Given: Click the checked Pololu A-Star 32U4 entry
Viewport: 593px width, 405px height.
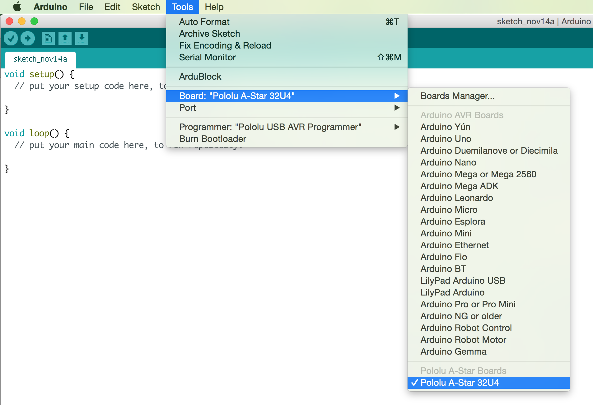Looking at the screenshot, I should (489, 383).
